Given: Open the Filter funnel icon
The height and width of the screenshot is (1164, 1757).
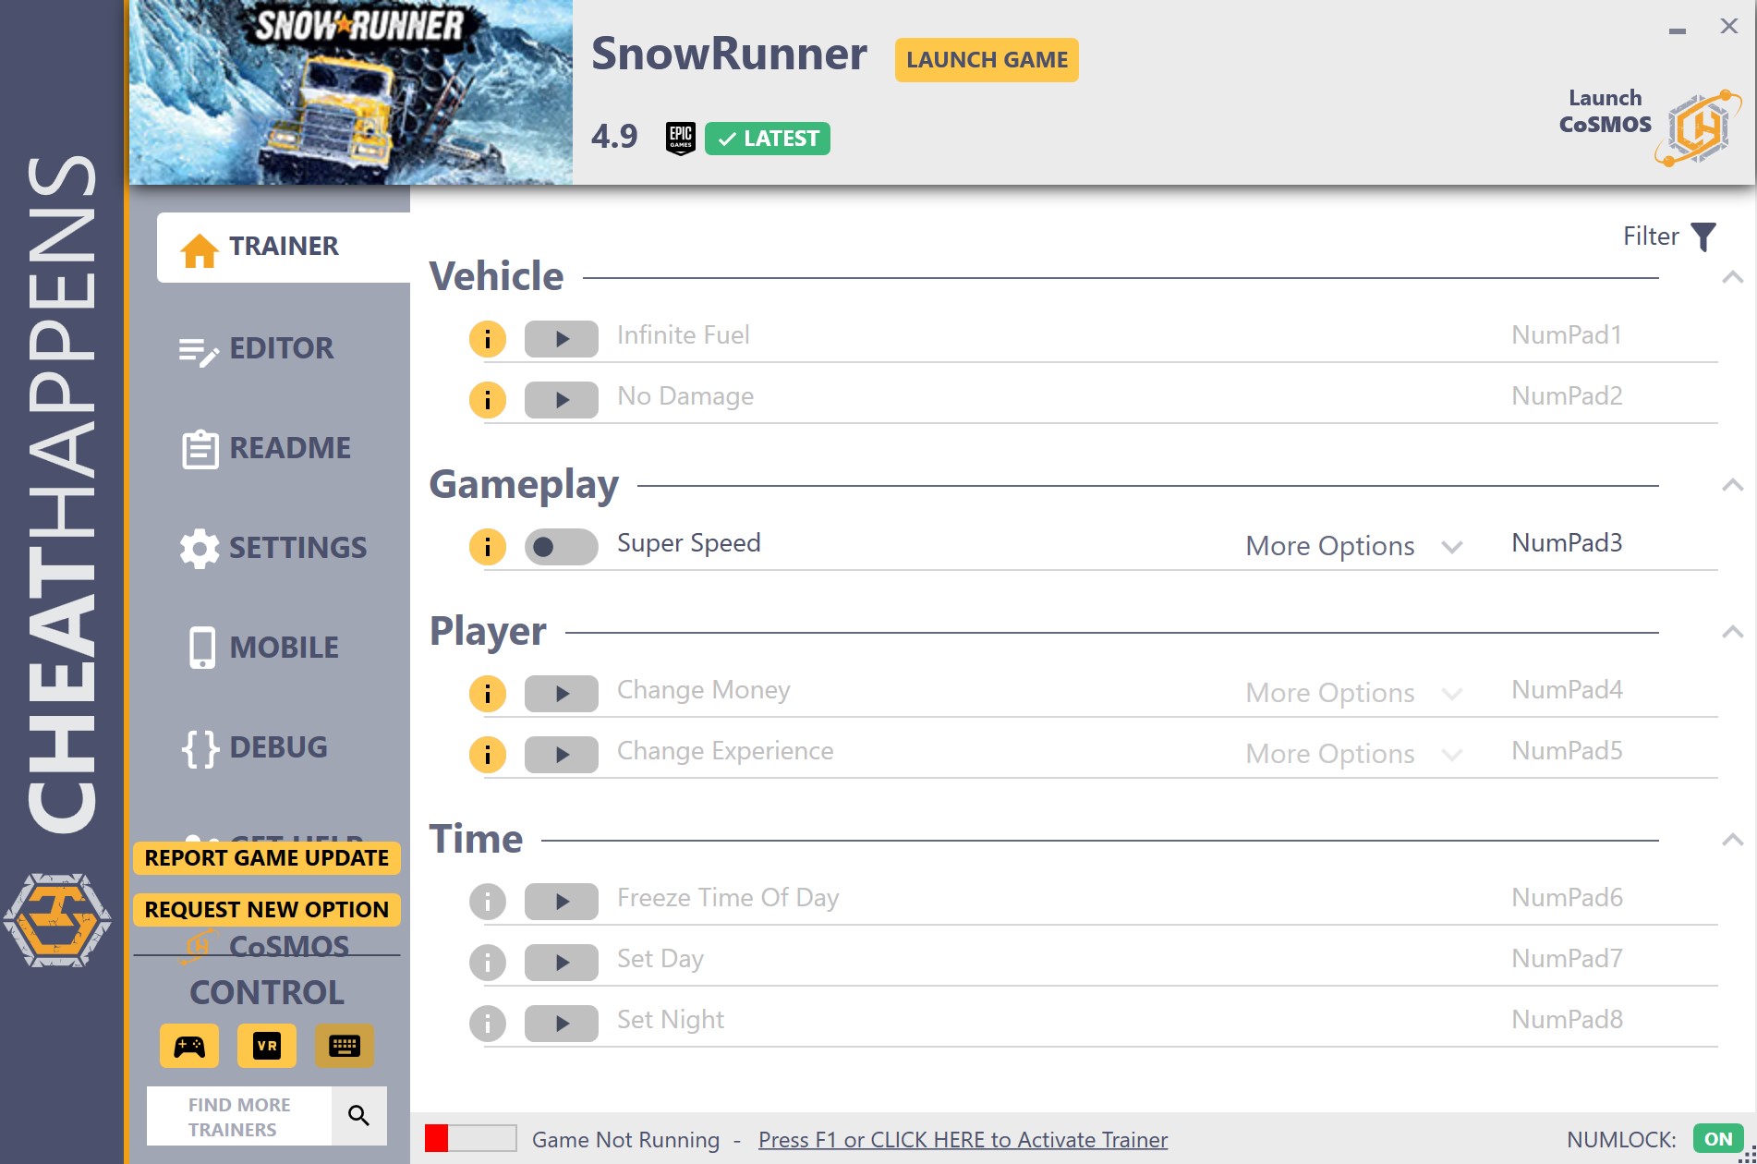Looking at the screenshot, I should [x=1703, y=236].
